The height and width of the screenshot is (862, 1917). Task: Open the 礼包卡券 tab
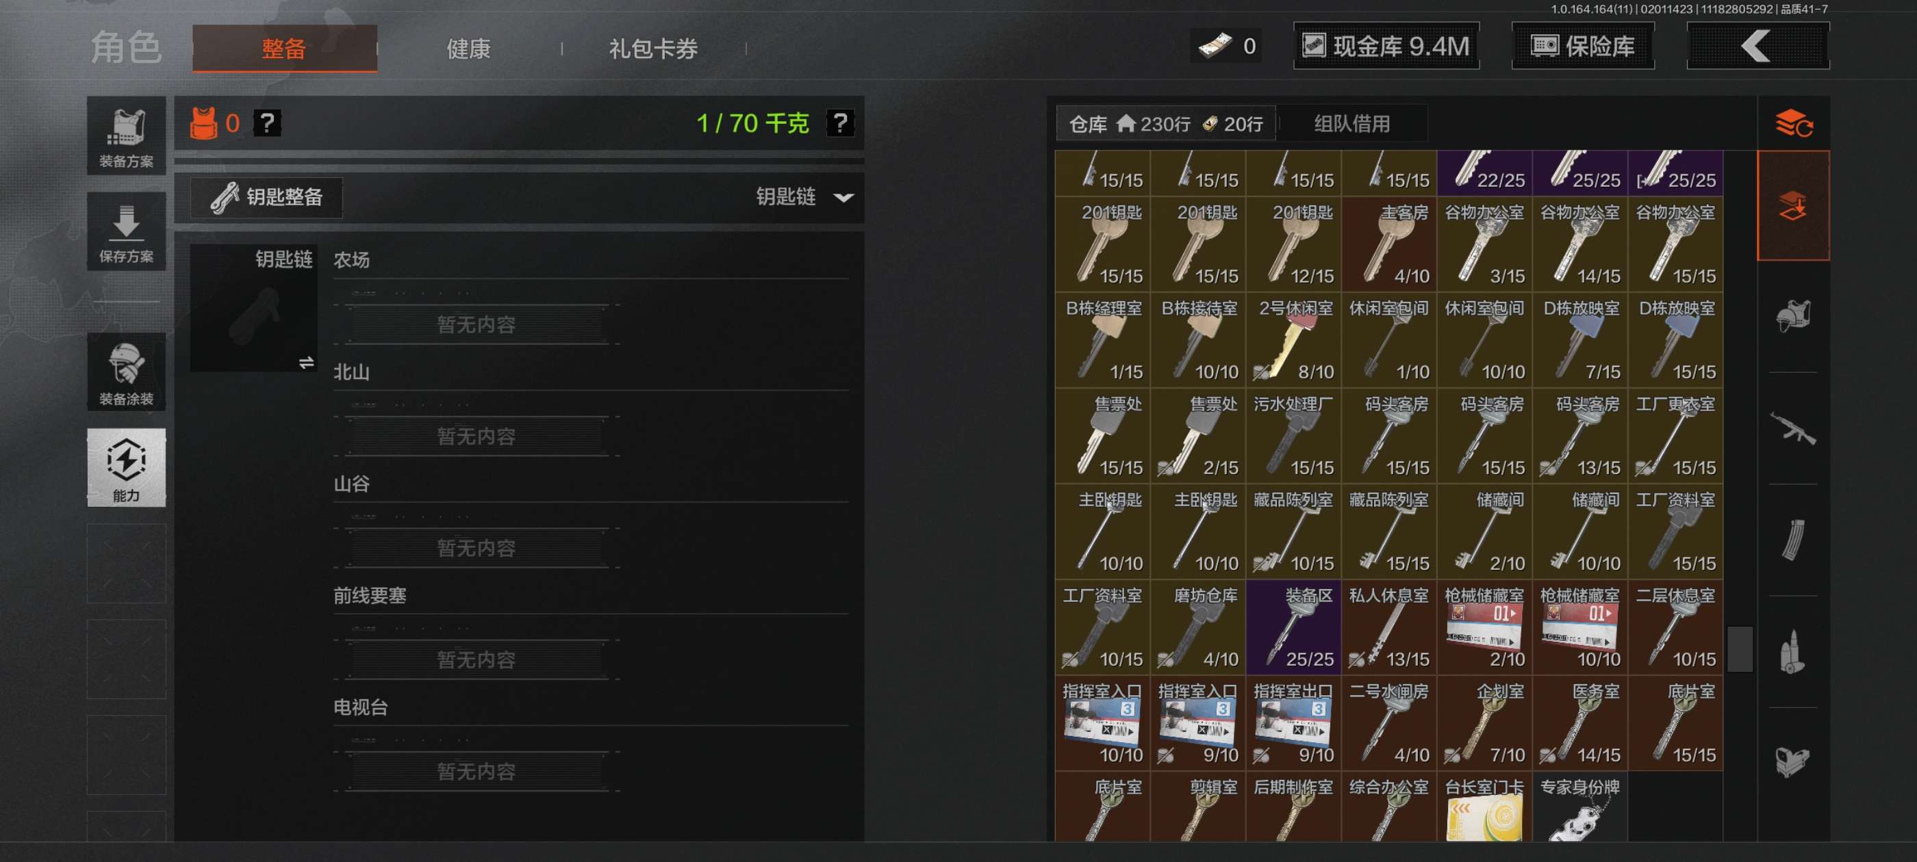point(653,49)
